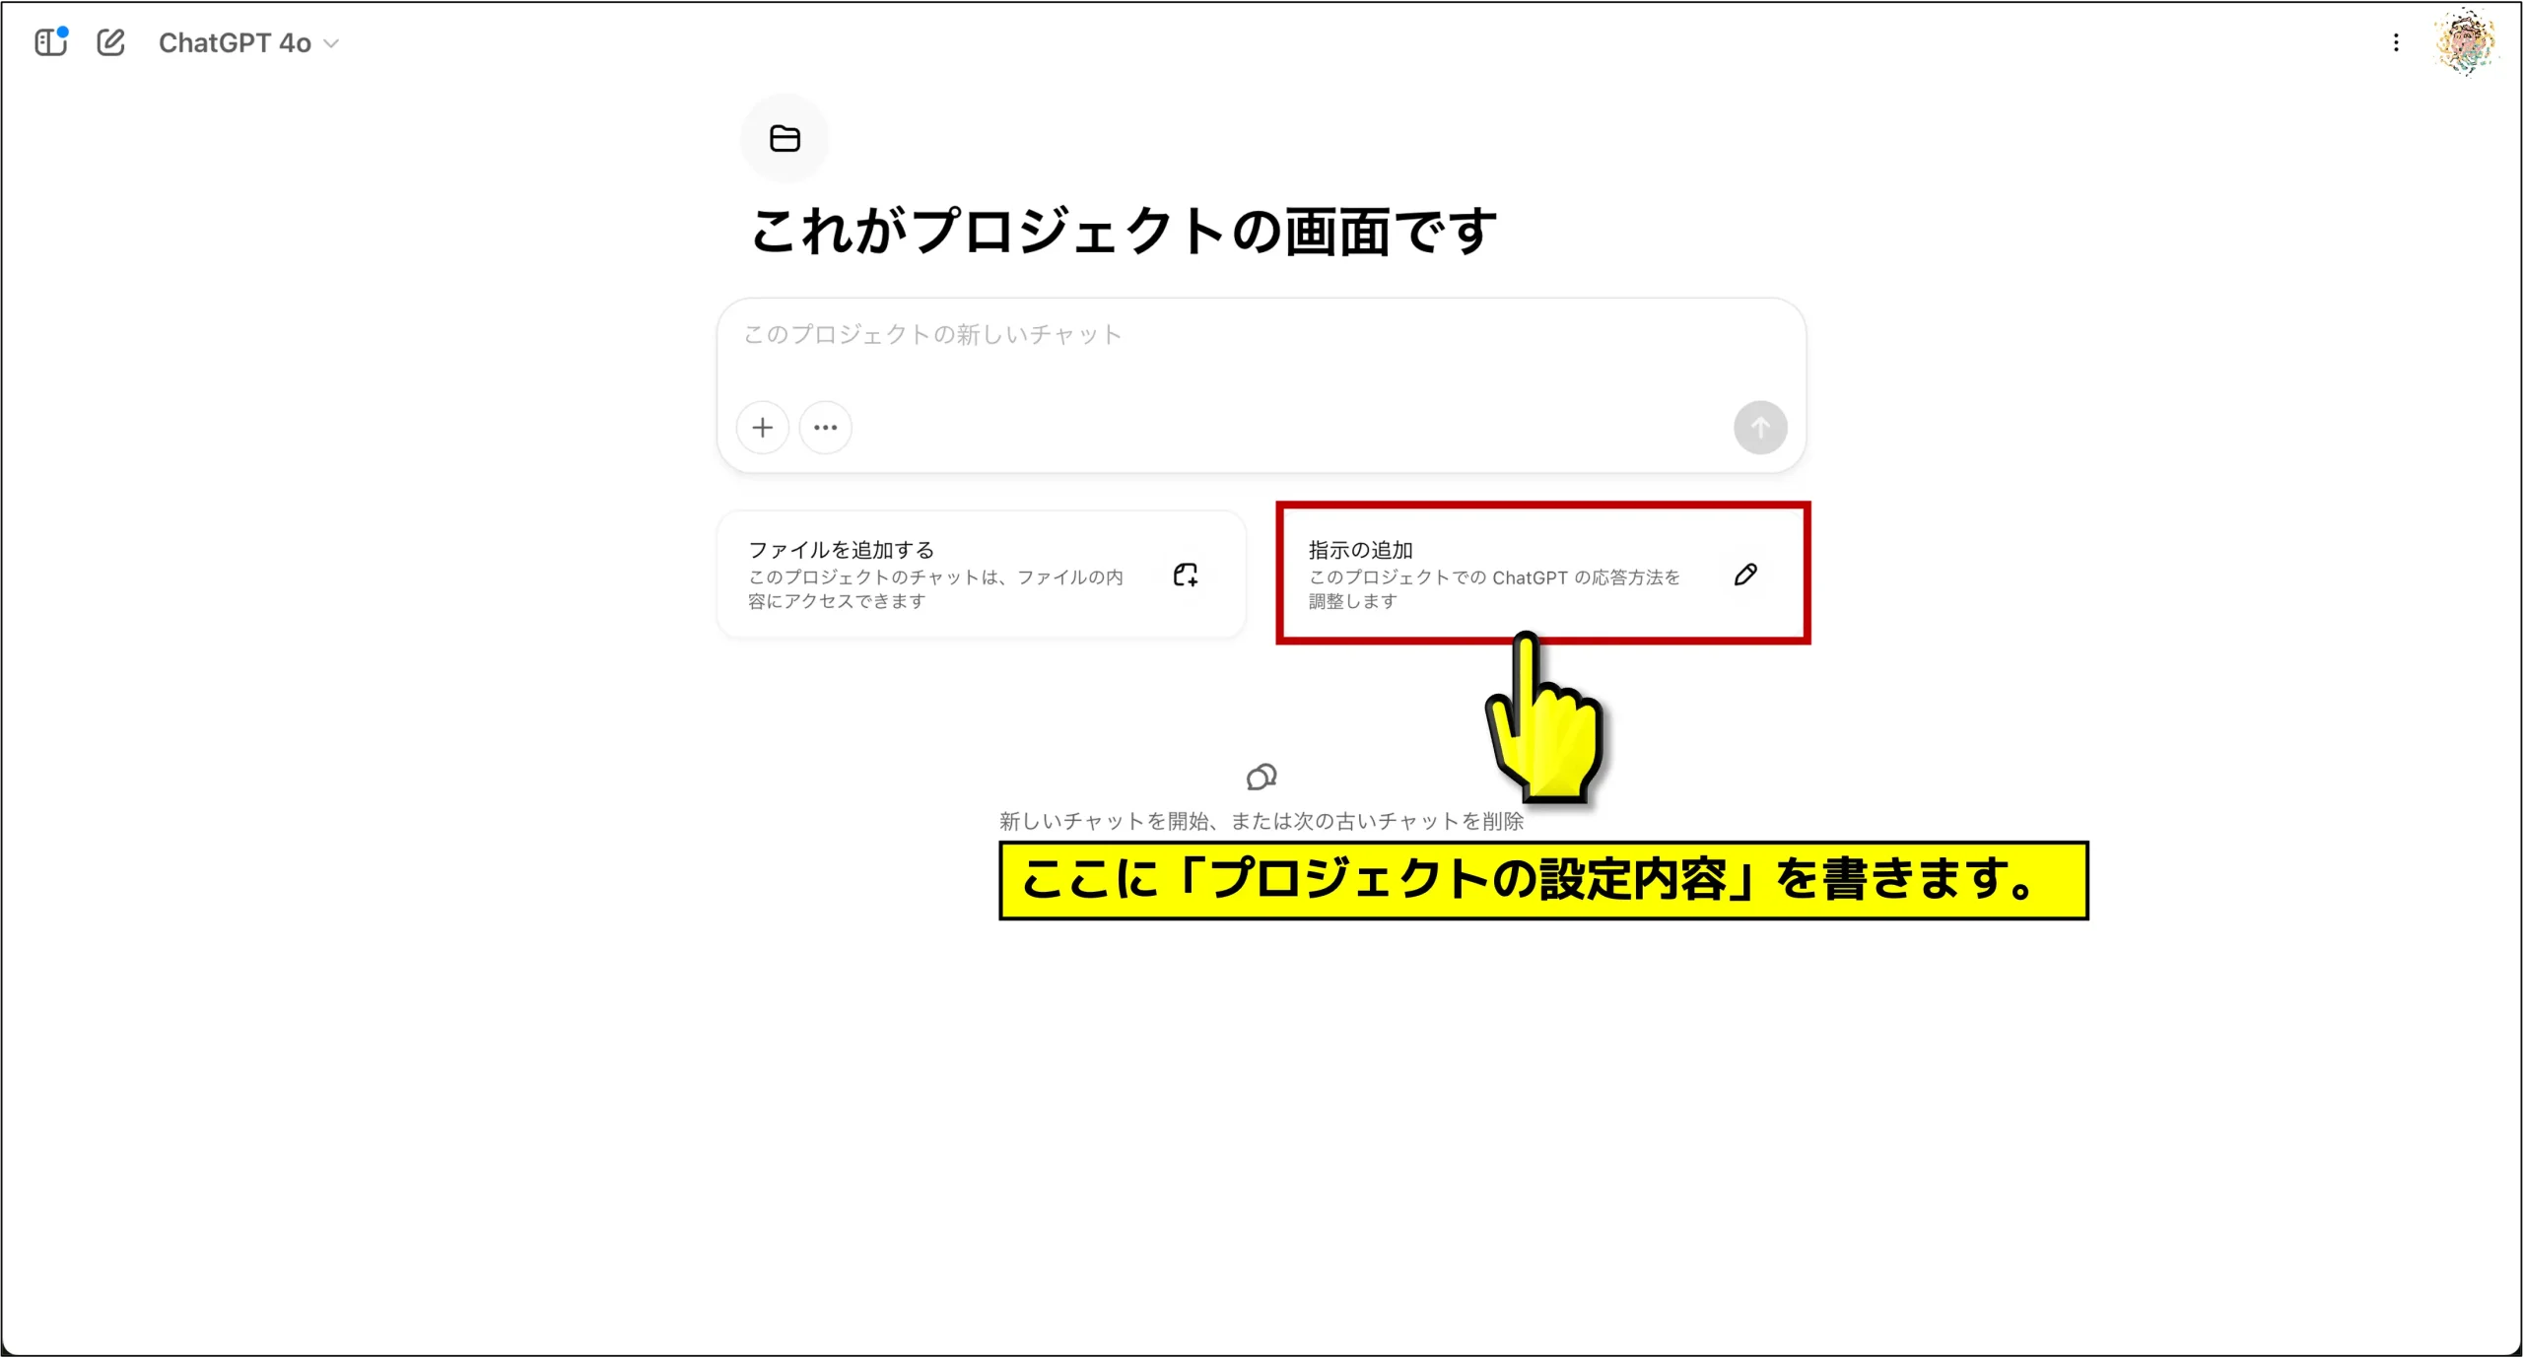Open the three-dot options menu in chat box

pyautogui.click(x=826, y=427)
